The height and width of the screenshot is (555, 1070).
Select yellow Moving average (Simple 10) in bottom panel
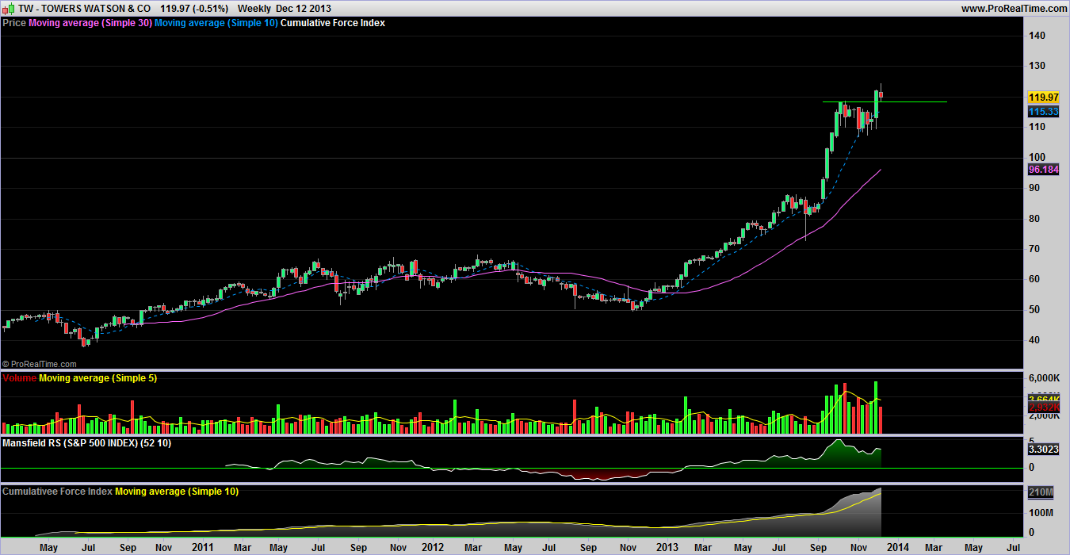pos(177,492)
